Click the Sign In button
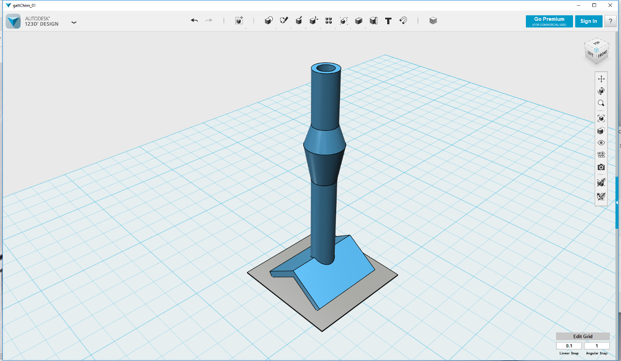 [x=588, y=21]
